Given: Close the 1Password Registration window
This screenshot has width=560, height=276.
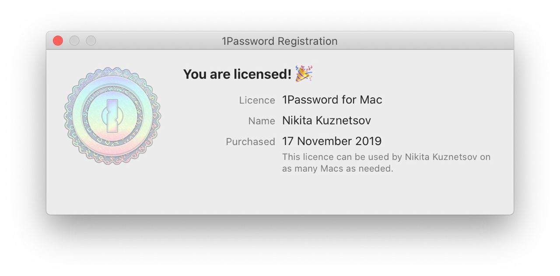Looking at the screenshot, I should click(x=58, y=41).
